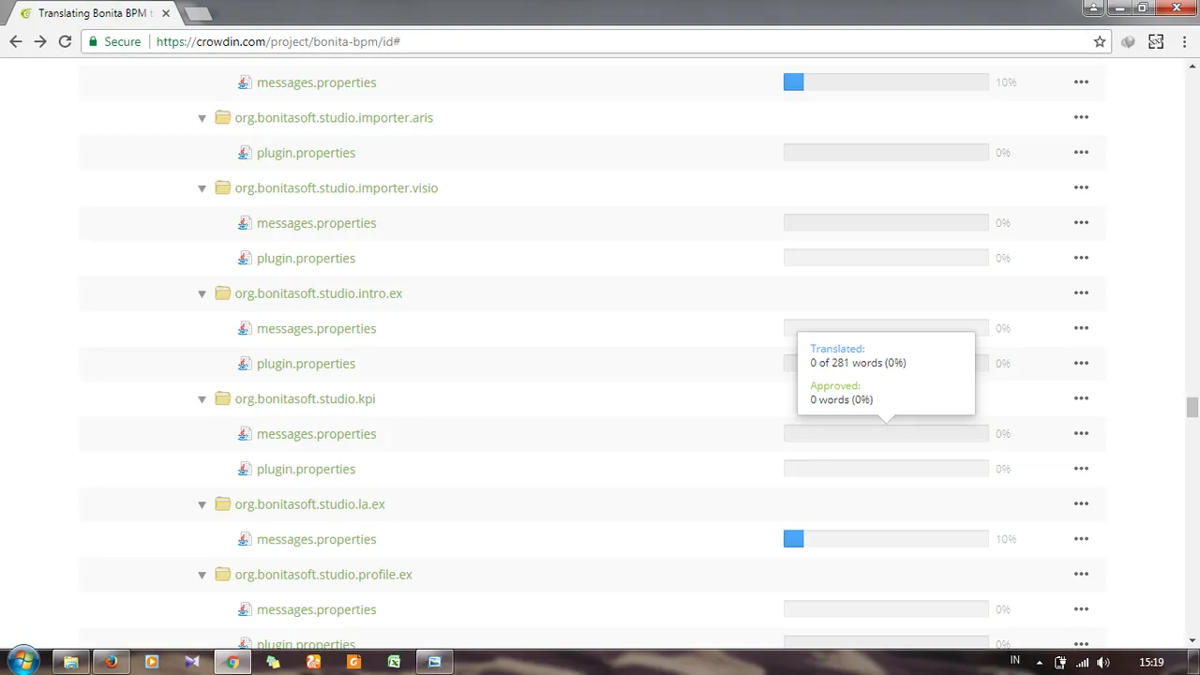Click the folder icon of studio.kpi
The image size is (1200, 675).
[222, 398]
